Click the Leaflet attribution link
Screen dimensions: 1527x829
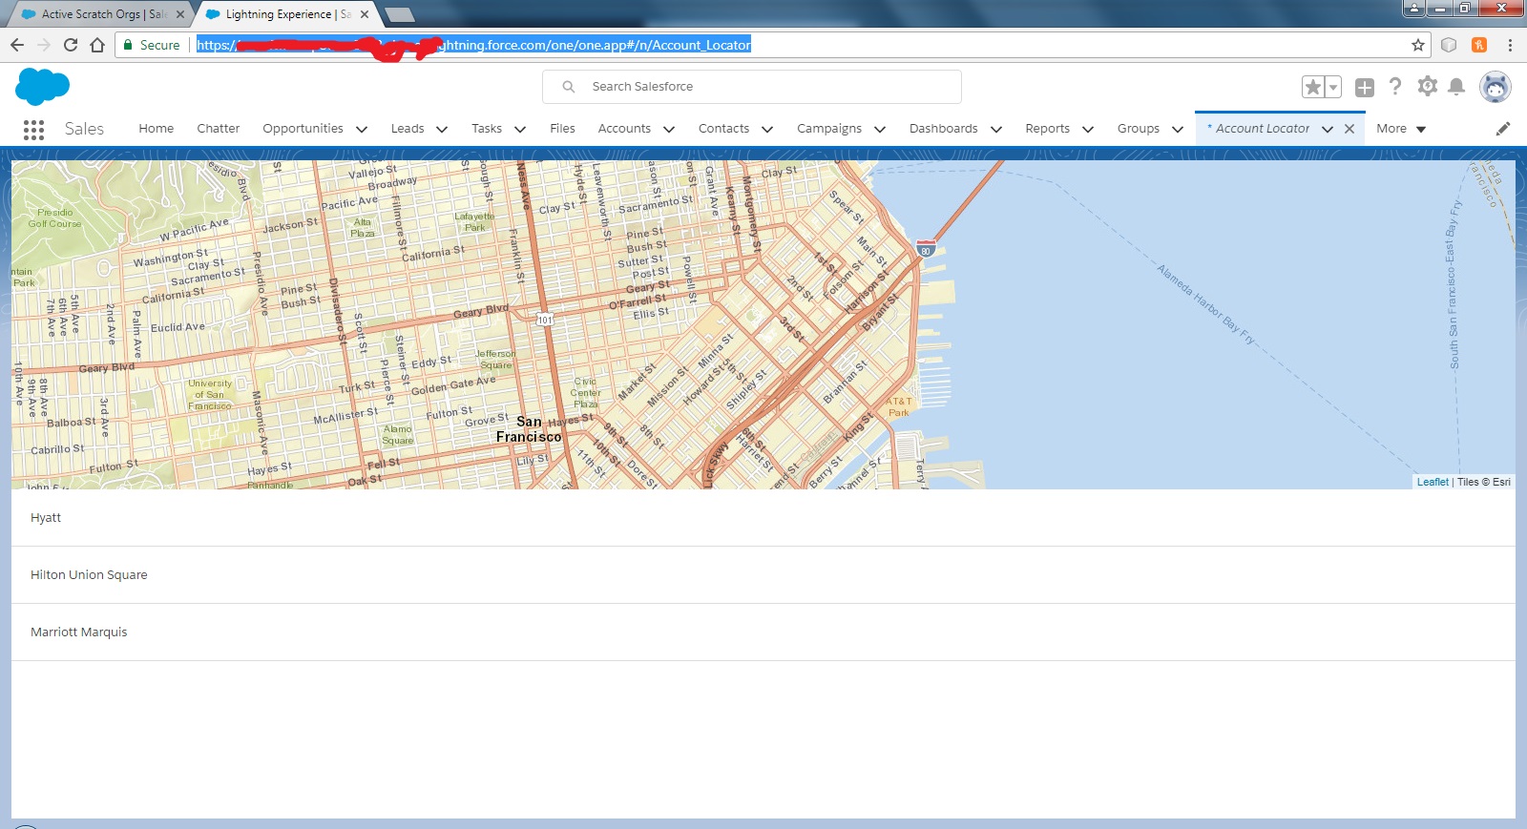click(x=1433, y=482)
